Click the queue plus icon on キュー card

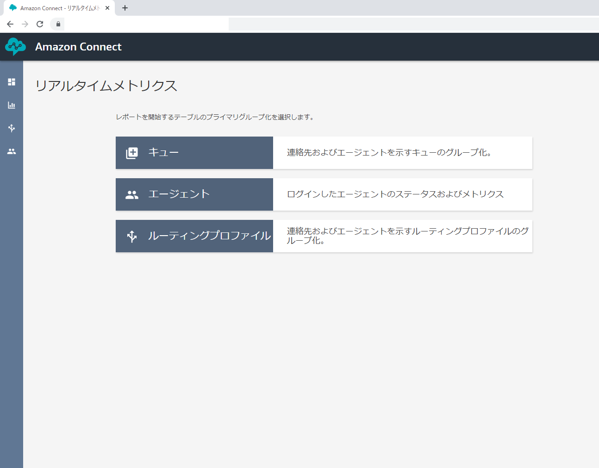tap(132, 153)
